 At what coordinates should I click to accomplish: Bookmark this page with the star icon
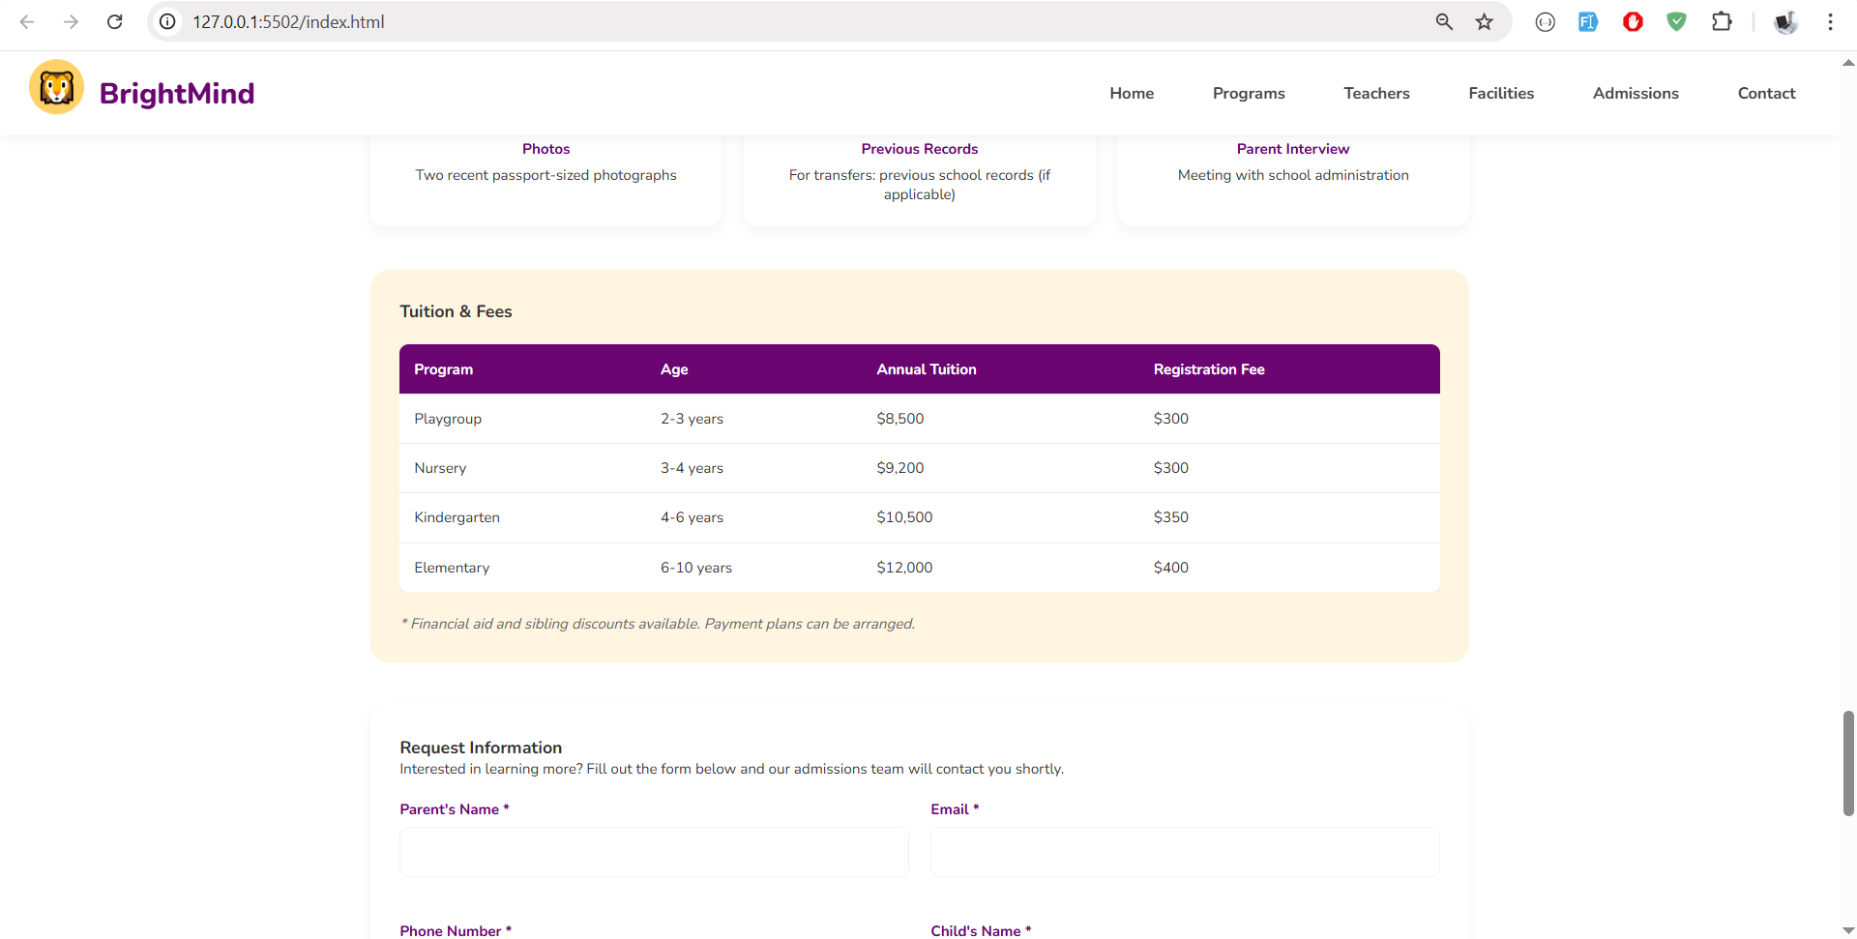[1484, 21]
